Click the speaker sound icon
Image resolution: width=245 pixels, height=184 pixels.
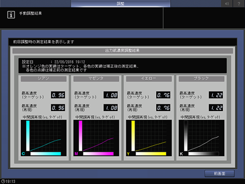coord(227,3)
